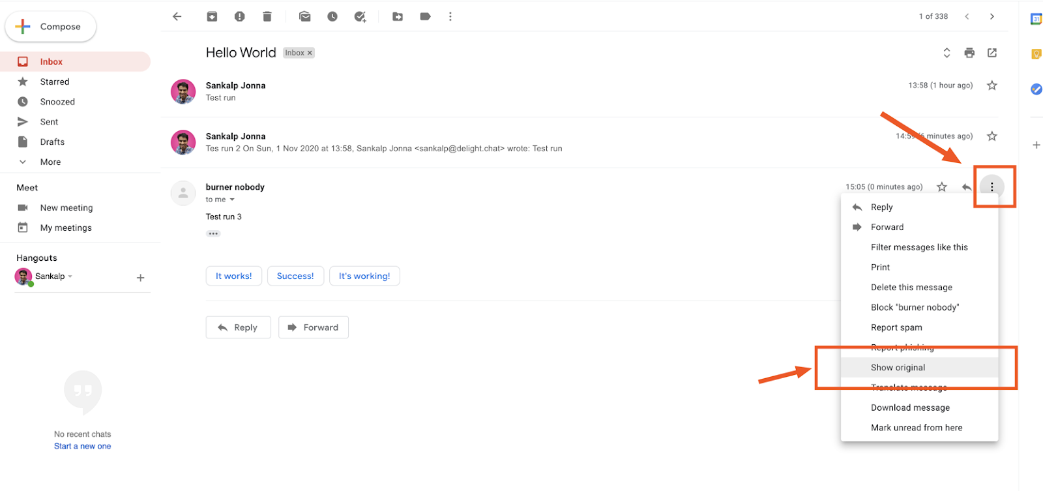Expand the More section in sidebar
This screenshot has height=491, width=1043.
tap(50, 162)
